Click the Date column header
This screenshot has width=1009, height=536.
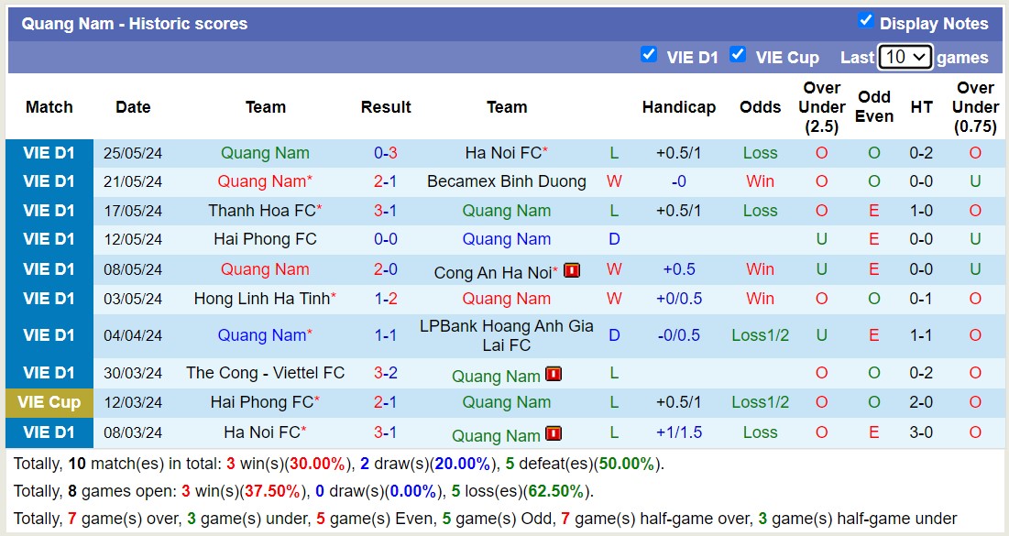point(133,107)
